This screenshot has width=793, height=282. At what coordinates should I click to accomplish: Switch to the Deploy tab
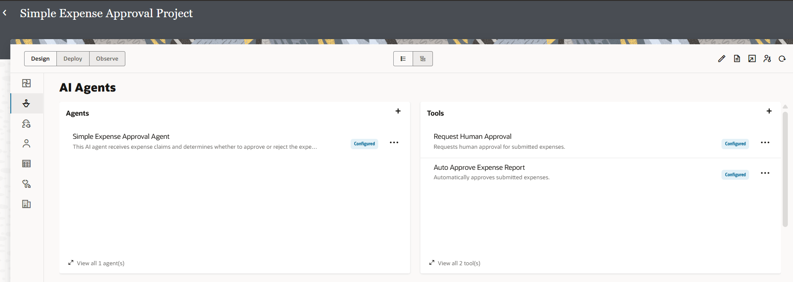73,59
